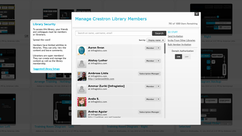Image resolution: width=242 pixels, height=136 pixels.
Task: Click Akshay Luther's placeholder avatar
Action: coord(82,63)
